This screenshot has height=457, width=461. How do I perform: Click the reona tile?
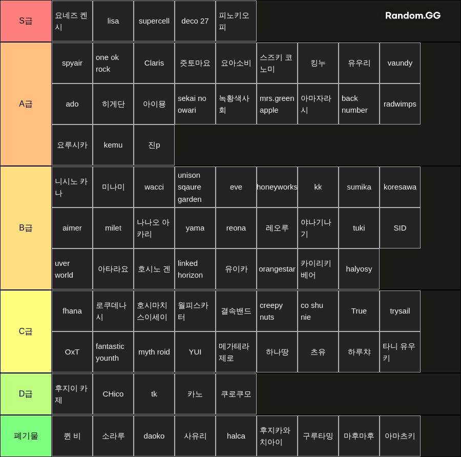pos(236,228)
